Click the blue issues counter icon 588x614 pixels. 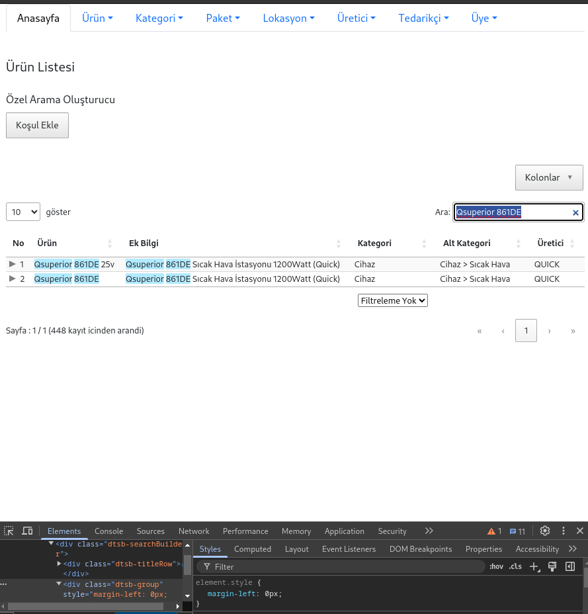[517, 531]
